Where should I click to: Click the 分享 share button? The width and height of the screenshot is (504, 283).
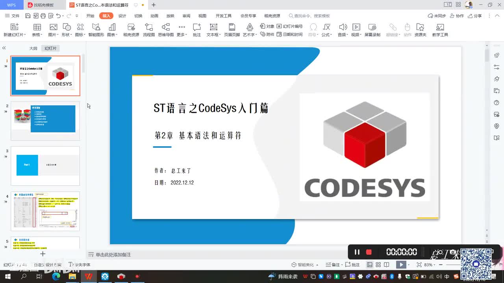474,16
